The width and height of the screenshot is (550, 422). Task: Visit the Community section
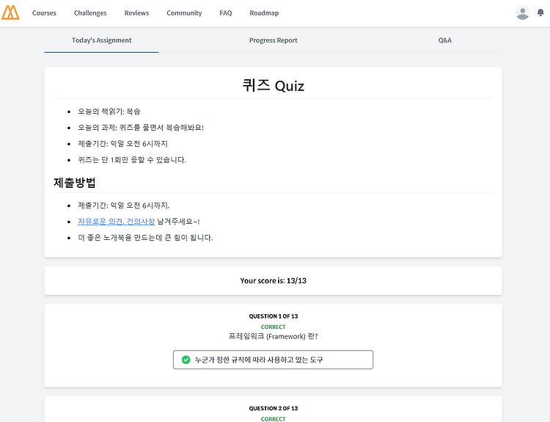tap(184, 13)
